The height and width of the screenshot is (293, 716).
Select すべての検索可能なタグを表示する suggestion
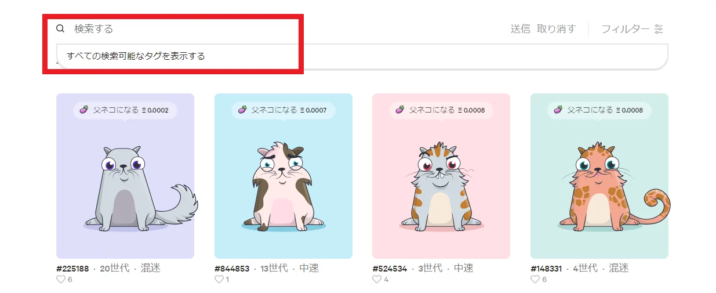click(136, 56)
